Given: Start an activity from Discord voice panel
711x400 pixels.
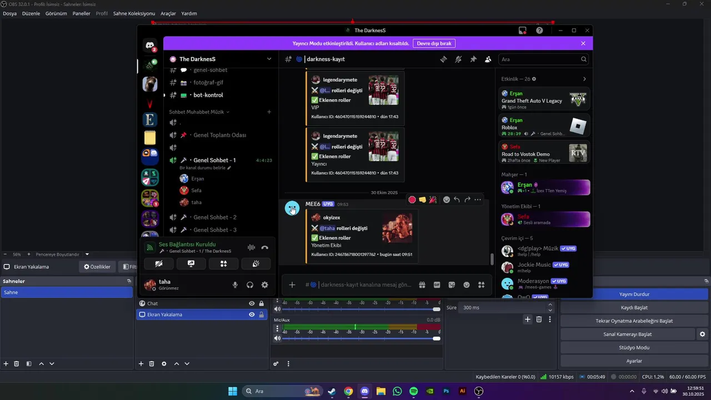Looking at the screenshot, I should (x=223, y=264).
